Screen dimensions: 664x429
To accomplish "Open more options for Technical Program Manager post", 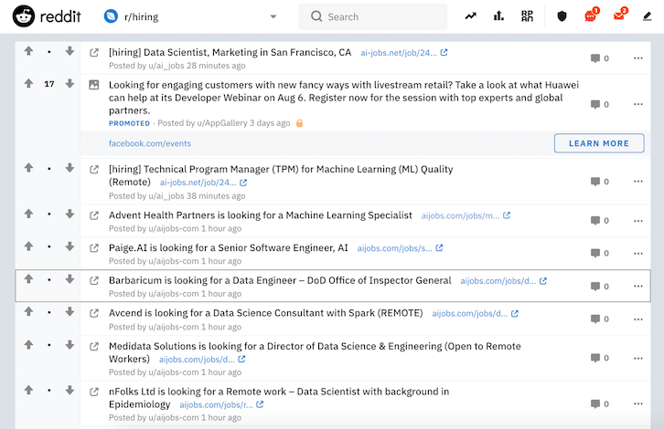I will (638, 182).
